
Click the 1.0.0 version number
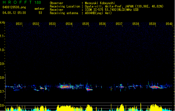pyautogui.click(x=38, y=2)
